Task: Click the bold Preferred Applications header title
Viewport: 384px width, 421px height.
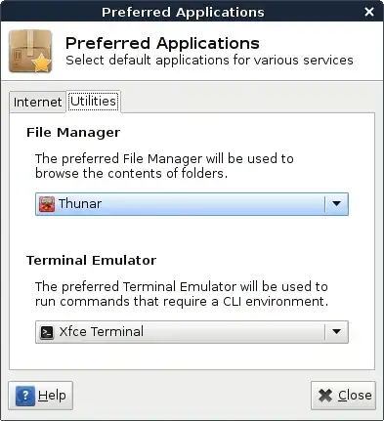Action: click(x=162, y=43)
